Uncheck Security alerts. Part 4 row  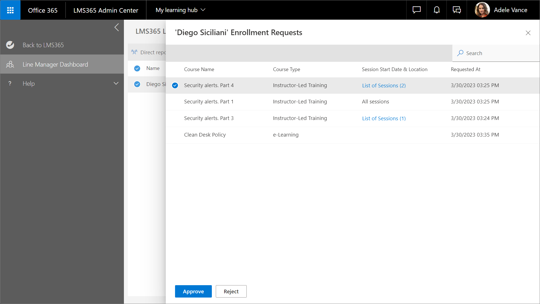pos(175,85)
